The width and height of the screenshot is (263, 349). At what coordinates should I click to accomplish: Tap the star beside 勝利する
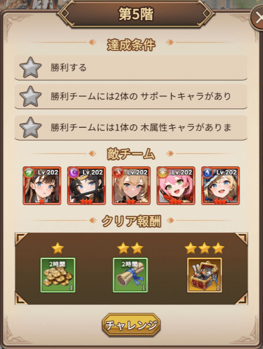point(30,67)
